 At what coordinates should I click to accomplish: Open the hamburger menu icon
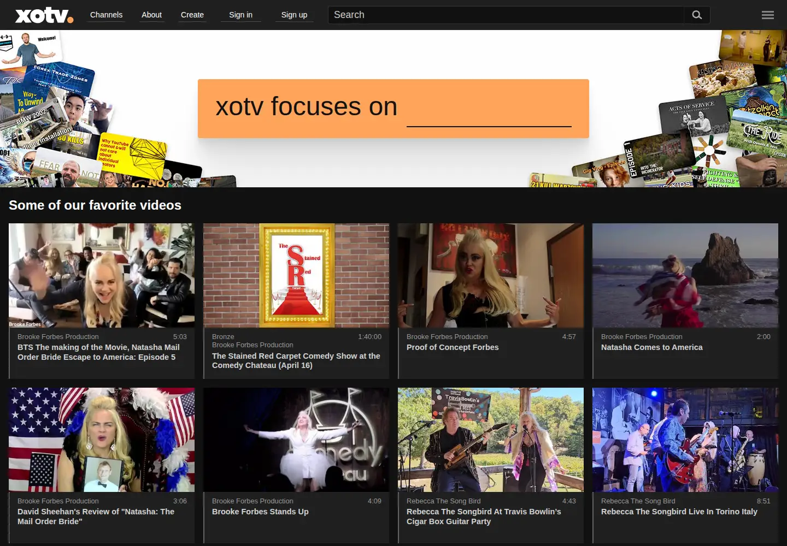[x=768, y=15]
